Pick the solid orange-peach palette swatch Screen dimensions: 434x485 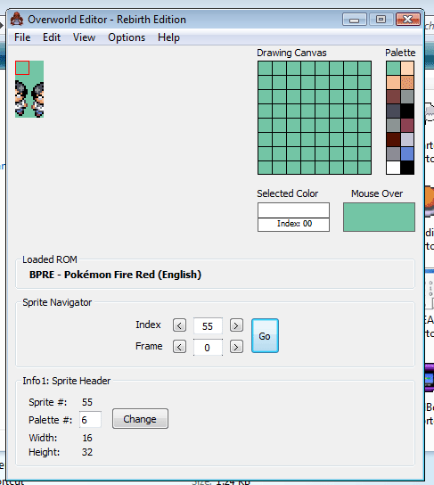pos(393,83)
